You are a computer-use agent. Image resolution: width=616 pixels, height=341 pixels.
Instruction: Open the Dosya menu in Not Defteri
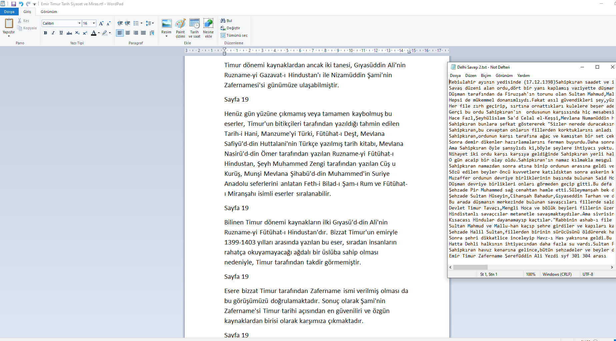[455, 76]
